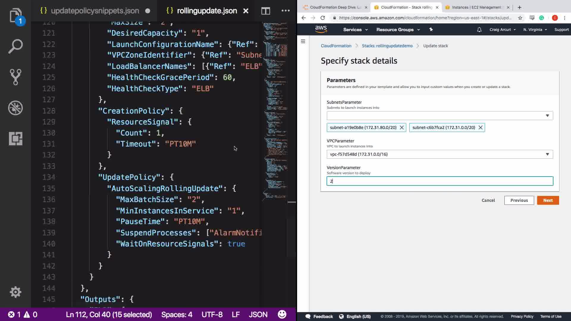Image resolution: width=571 pixels, height=321 pixels.
Task: Toggle the AWS console side menu hamburger
Action: [x=303, y=41]
